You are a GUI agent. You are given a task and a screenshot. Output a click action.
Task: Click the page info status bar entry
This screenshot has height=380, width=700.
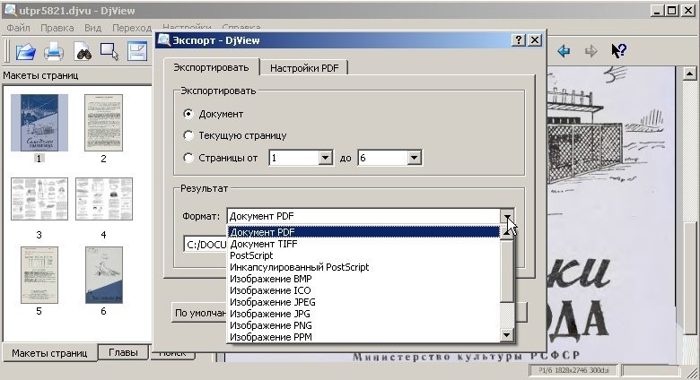coord(573,370)
